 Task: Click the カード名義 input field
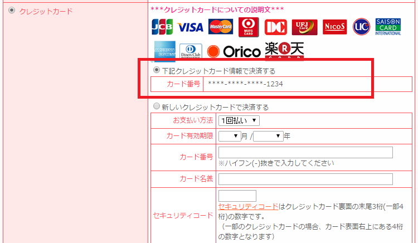coord(305,179)
